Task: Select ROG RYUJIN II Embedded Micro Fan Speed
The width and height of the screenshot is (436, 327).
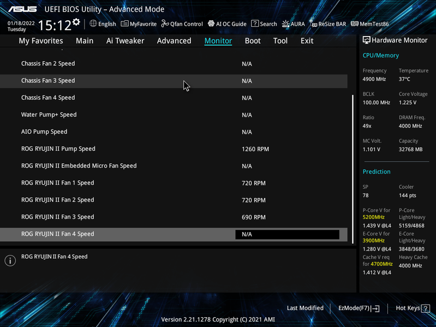Action: [174, 166]
